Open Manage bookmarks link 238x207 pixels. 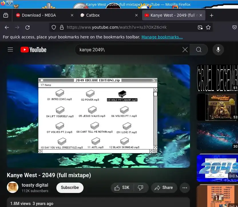coord(162,37)
